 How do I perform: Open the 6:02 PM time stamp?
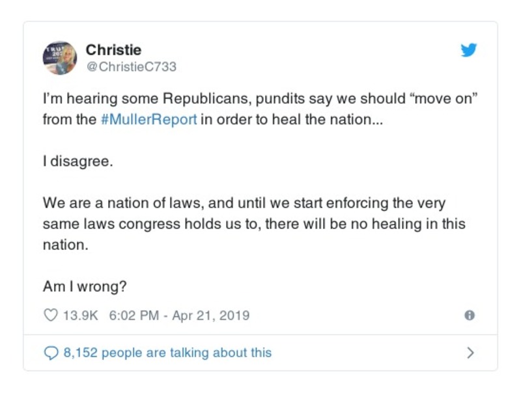point(134,316)
